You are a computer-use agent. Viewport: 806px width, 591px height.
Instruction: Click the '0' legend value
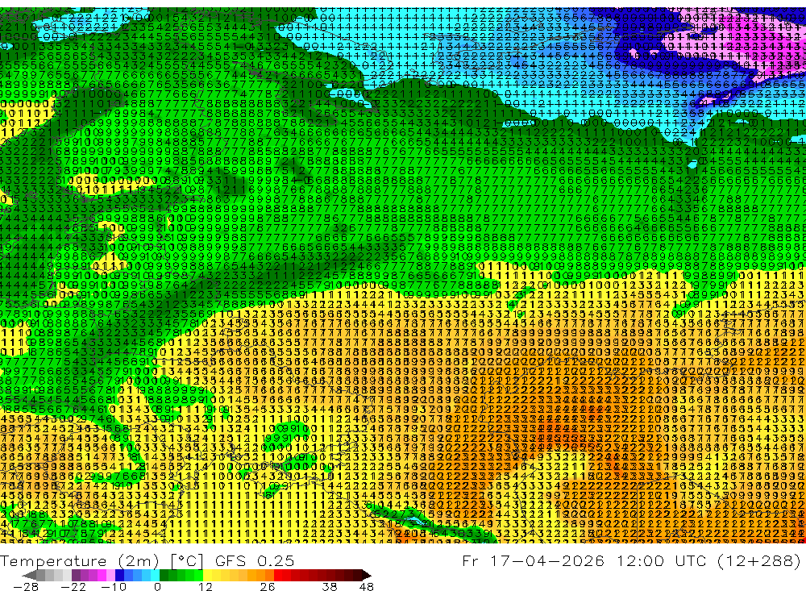click(157, 587)
